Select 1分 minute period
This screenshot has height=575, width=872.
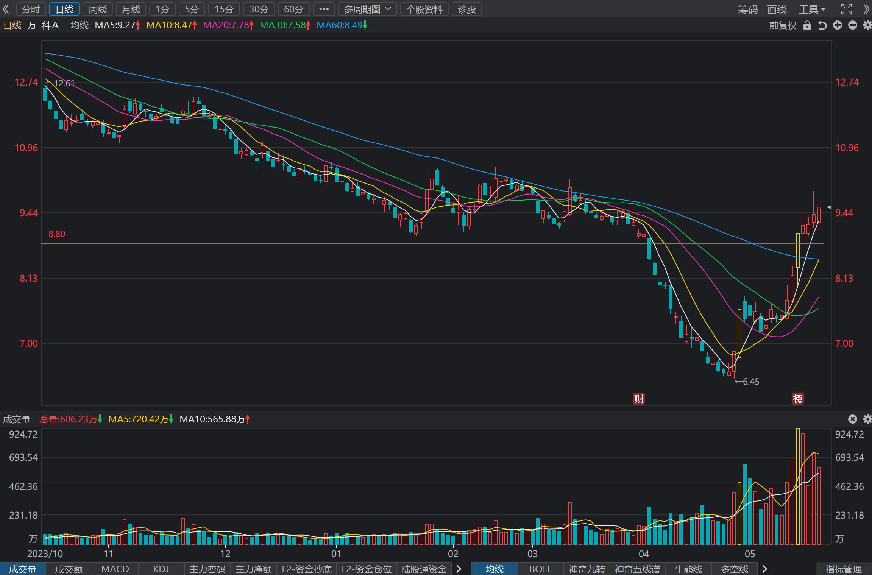tap(162, 9)
